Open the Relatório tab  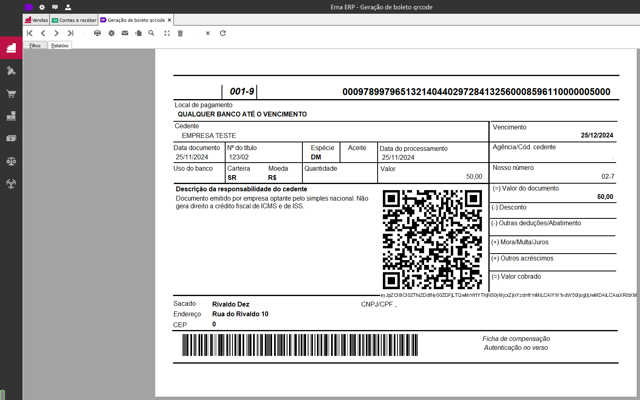click(x=60, y=45)
